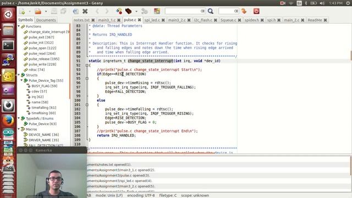Select pulse_init [312] in symbol list

[x=41, y=43]
